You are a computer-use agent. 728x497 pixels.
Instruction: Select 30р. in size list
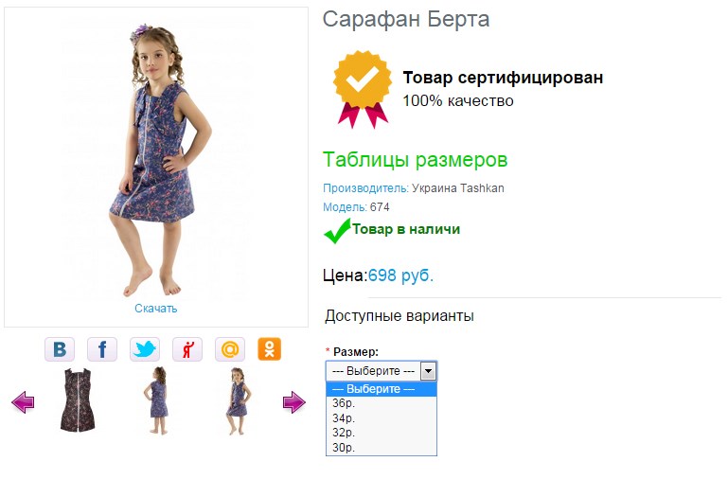[x=381, y=447]
